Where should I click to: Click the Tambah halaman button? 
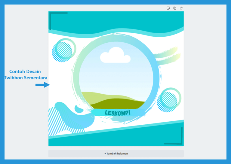pos(116,153)
